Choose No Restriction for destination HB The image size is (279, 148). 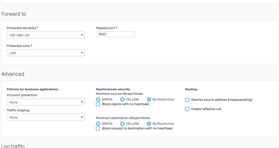pyautogui.click(x=149, y=124)
